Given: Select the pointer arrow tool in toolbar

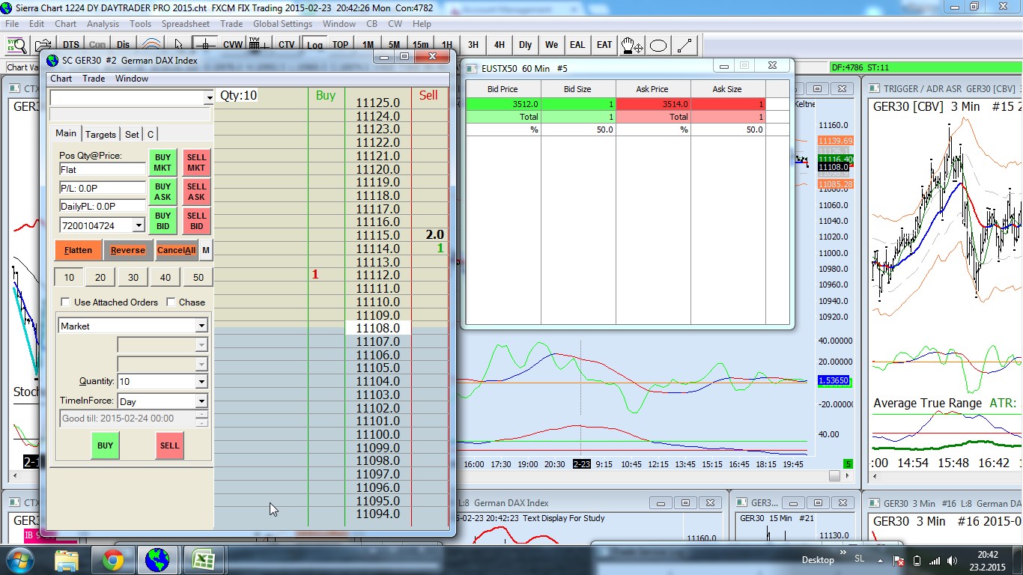Looking at the screenshot, I should [178, 45].
